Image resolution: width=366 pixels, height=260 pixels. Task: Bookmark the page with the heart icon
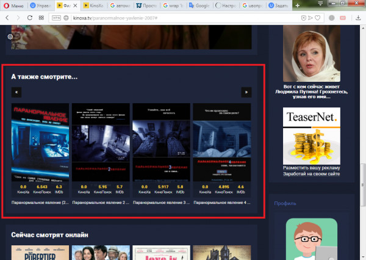(x=318, y=18)
